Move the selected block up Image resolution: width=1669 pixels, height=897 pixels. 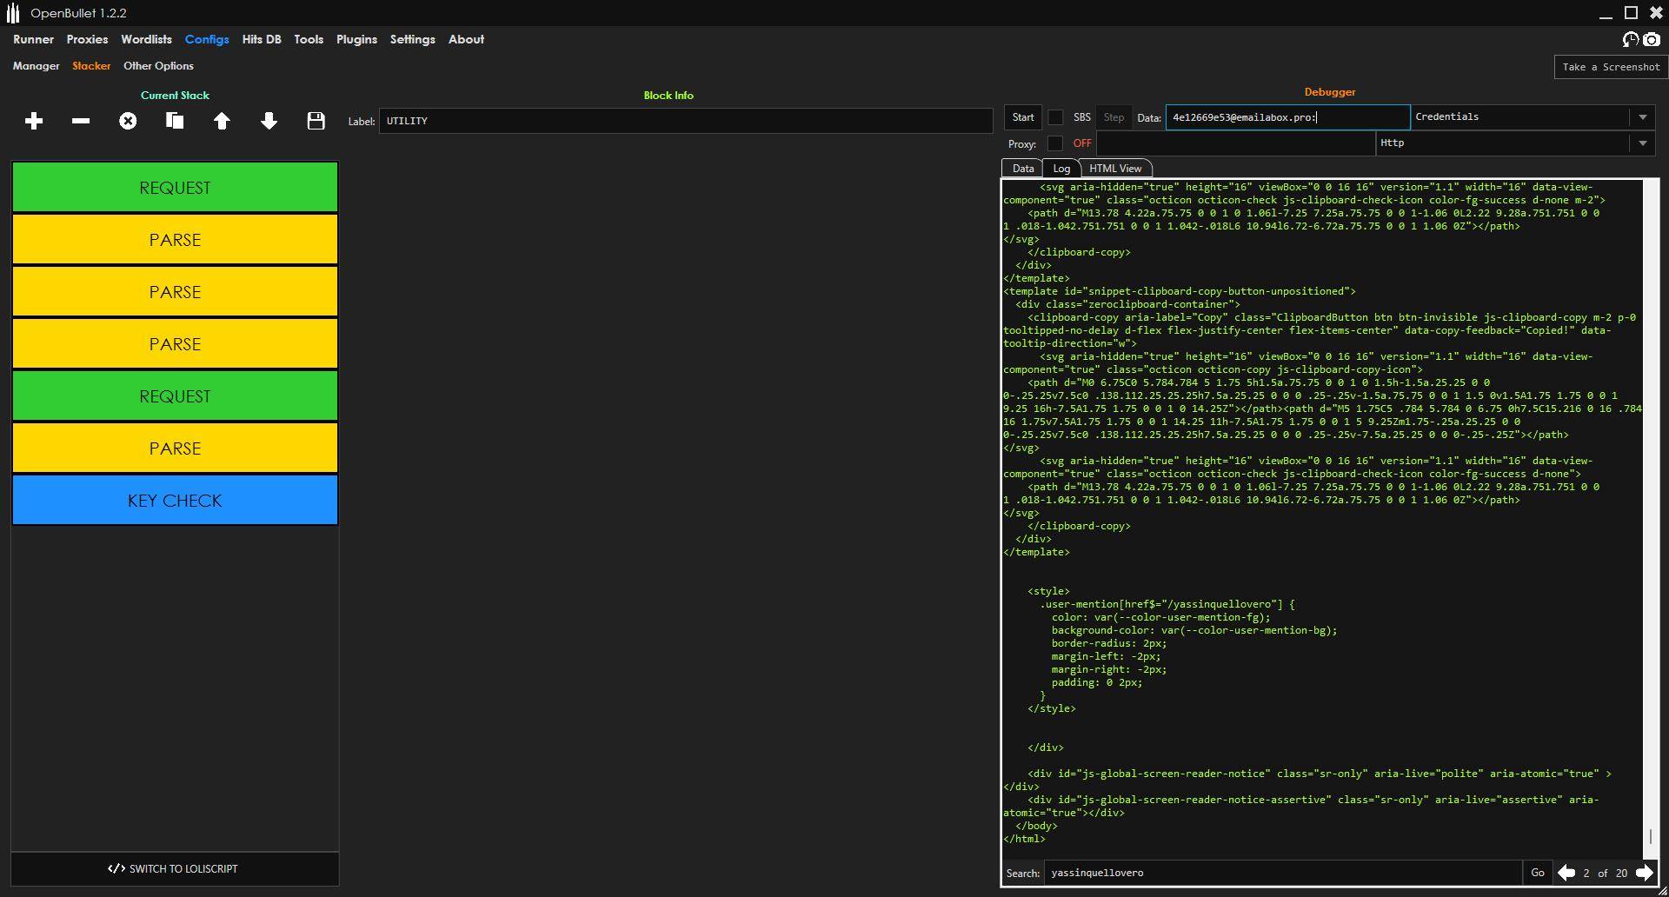pyautogui.click(x=222, y=121)
